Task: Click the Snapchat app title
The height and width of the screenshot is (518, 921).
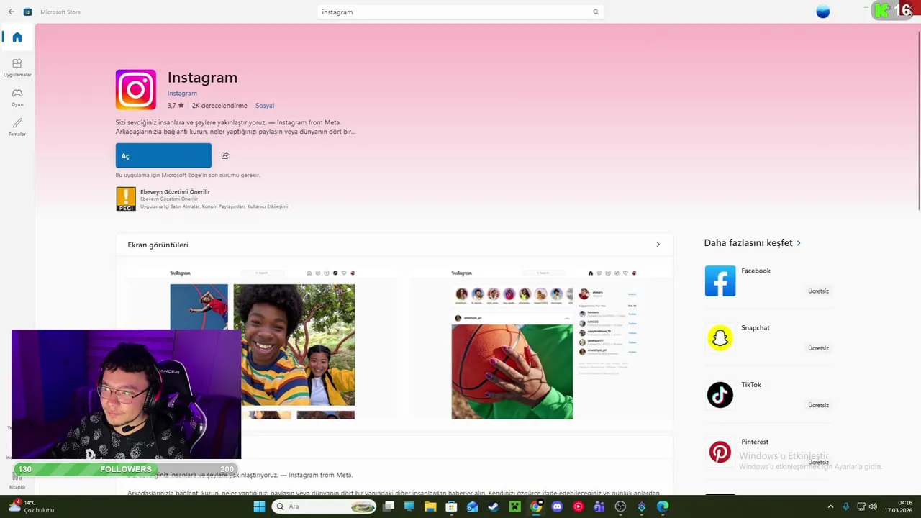Action: click(756, 327)
